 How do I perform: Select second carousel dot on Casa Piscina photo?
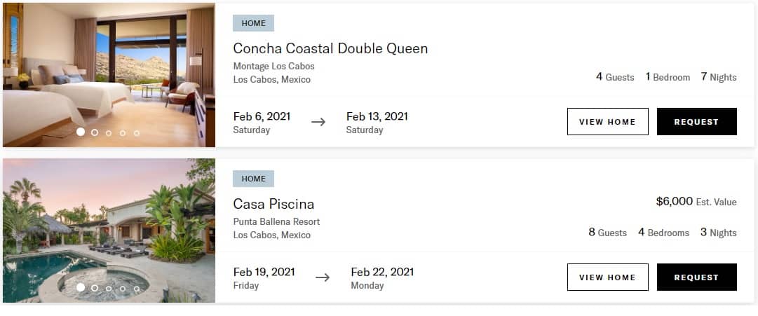pyautogui.click(x=95, y=288)
